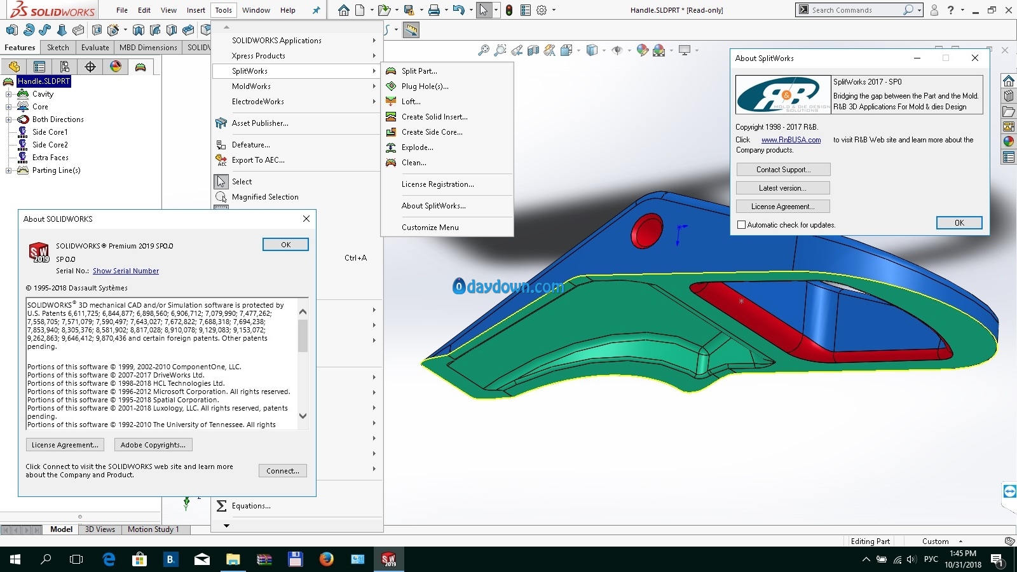Open the MoldWorks submenu
Image resolution: width=1017 pixels, height=572 pixels.
(297, 86)
